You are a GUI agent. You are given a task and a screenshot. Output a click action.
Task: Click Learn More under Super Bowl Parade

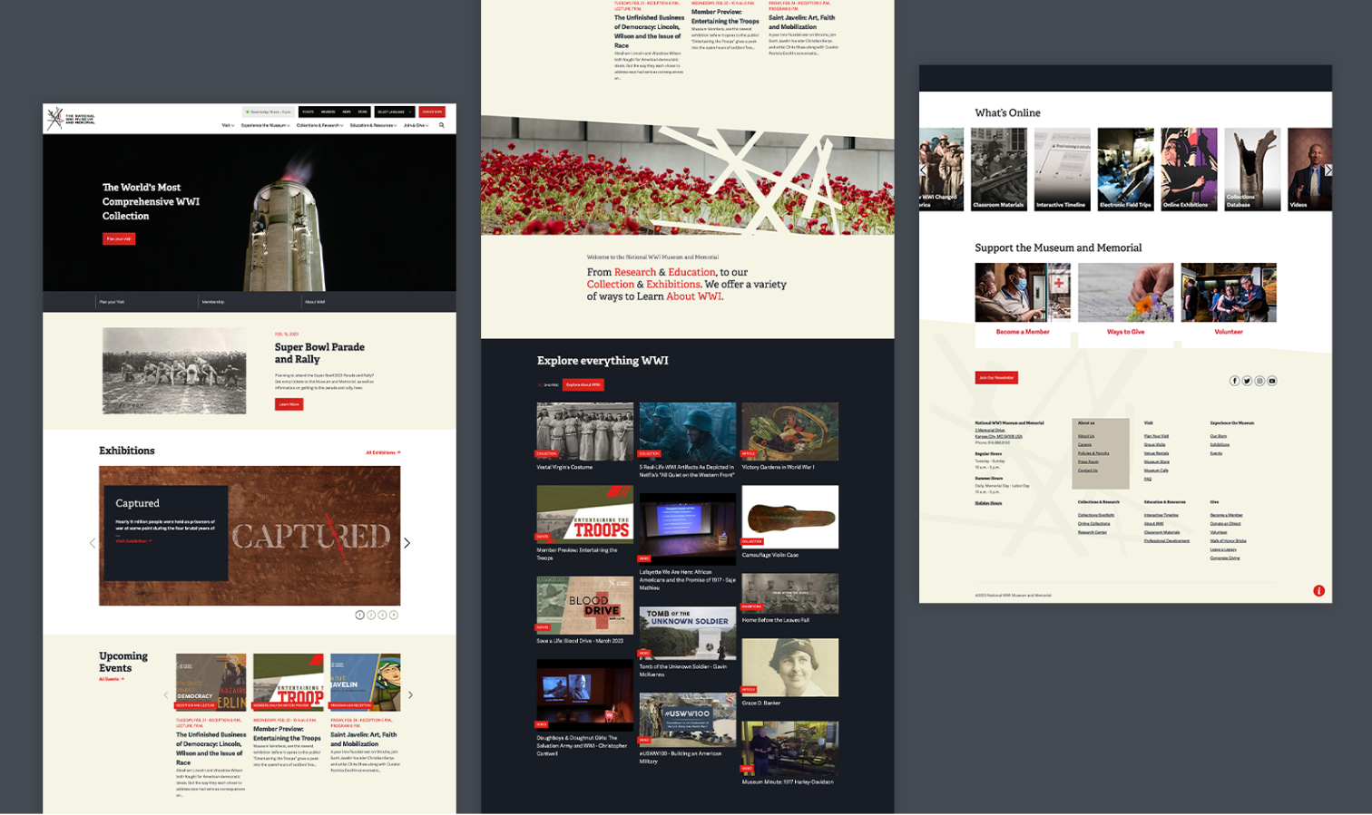click(x=289, y=404)
